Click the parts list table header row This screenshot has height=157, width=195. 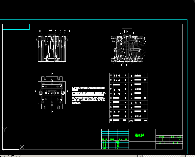click(x=129, y=120)
